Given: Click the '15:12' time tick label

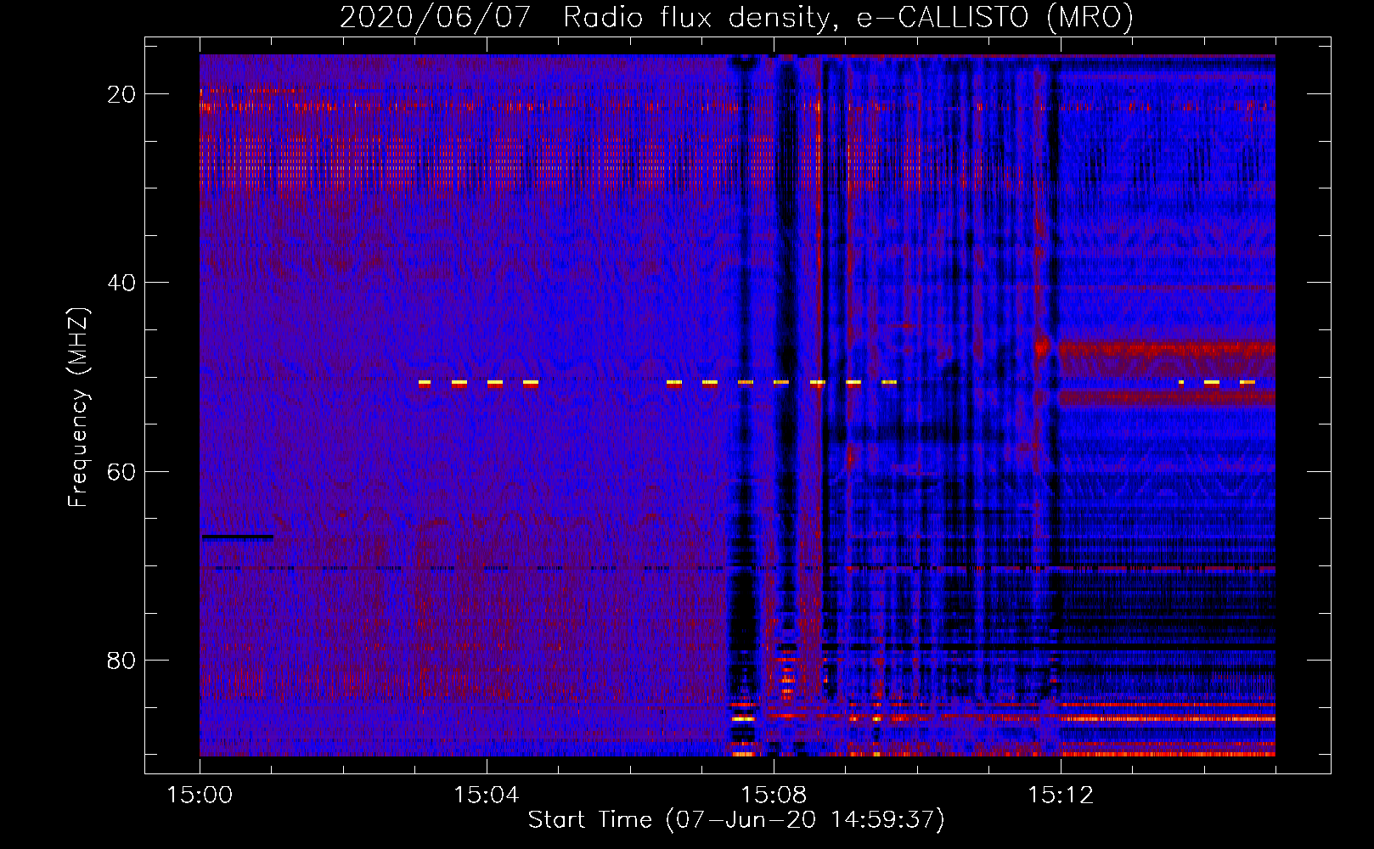Looking at the screenshot, I should tap(1060, 796).
